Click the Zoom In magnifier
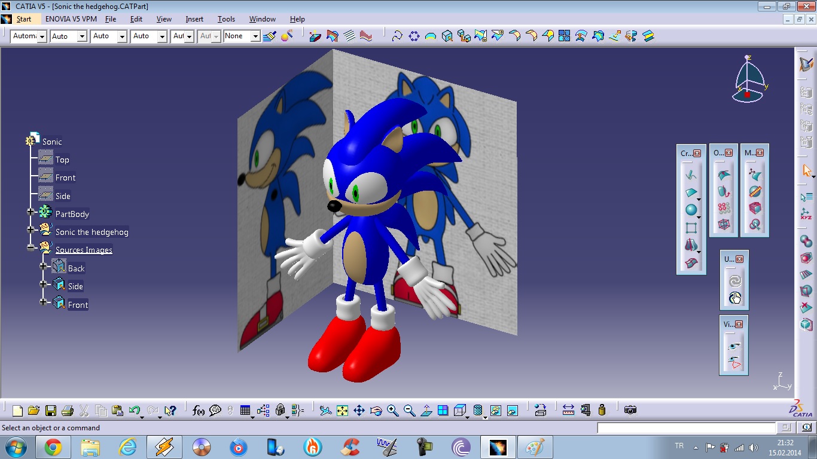 pyautogui.click(x=392, y=411)
